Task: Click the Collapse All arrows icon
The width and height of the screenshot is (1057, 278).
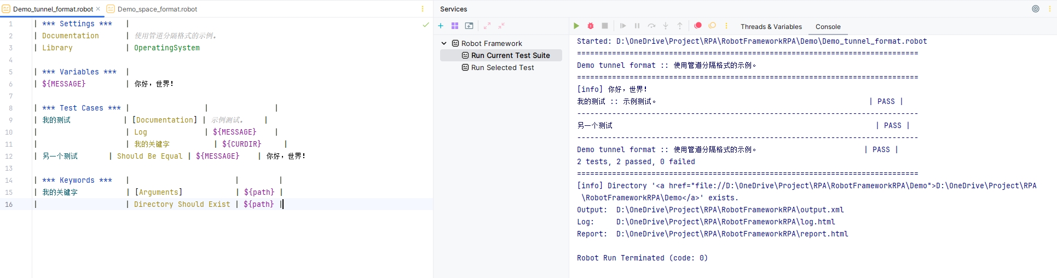Action: click(501, 26)
